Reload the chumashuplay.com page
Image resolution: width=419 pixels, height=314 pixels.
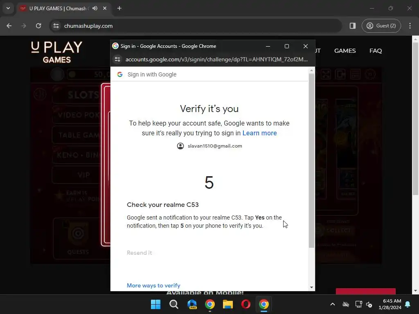pos(38,26)
